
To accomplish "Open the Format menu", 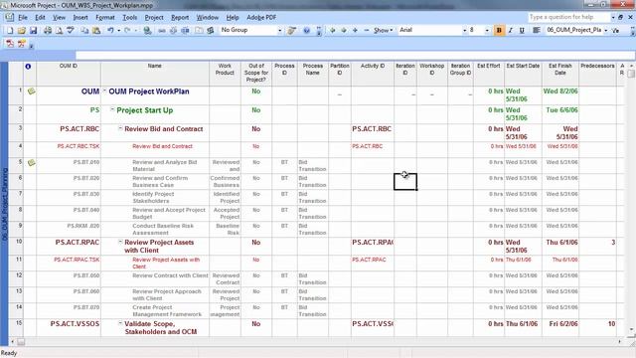I will click(105, 18).
